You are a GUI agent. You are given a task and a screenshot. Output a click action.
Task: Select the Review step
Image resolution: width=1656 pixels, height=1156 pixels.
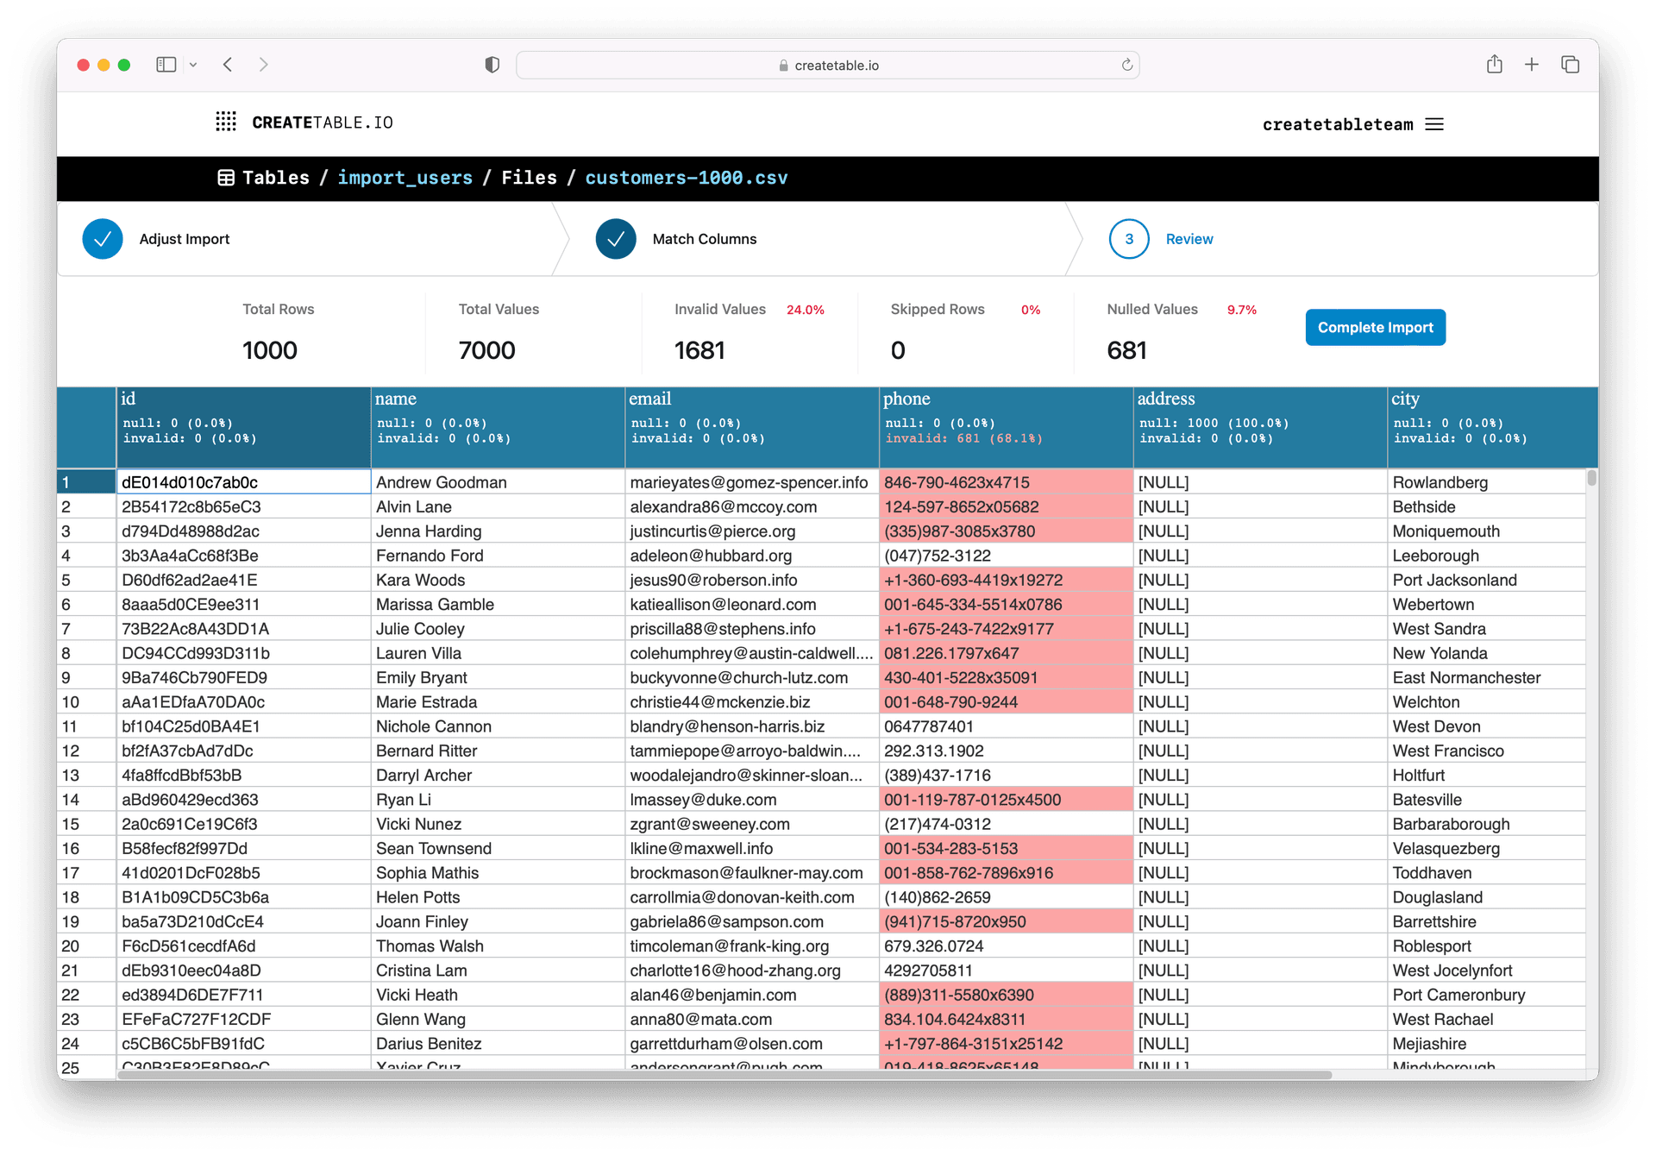[1189, 239]
